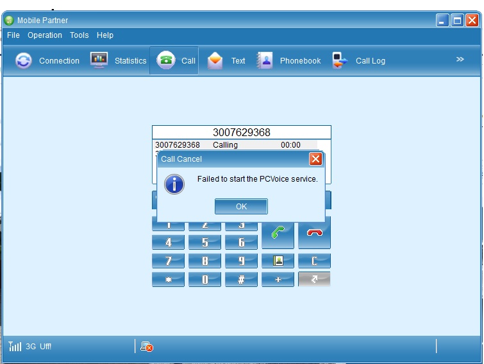Open the Tools menu
Screen dimensions: 484x364
click(x=79, y=35)
